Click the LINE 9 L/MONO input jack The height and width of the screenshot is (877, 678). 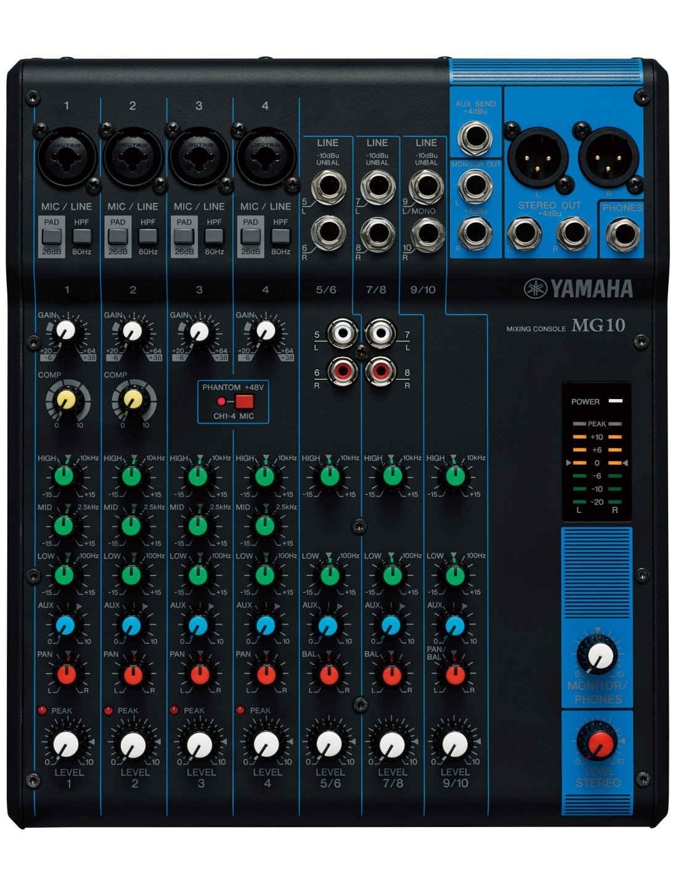pos(427,186)
